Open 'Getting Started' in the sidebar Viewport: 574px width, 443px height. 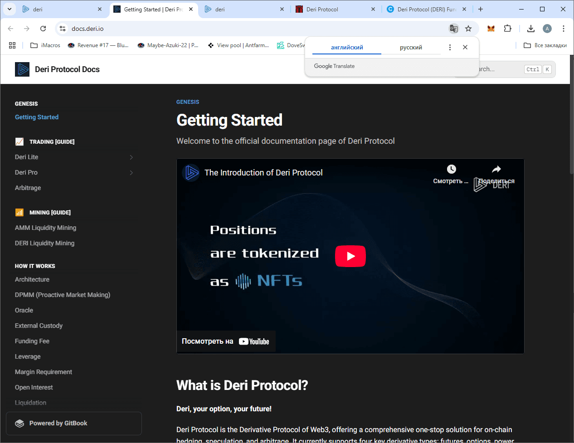37,117
